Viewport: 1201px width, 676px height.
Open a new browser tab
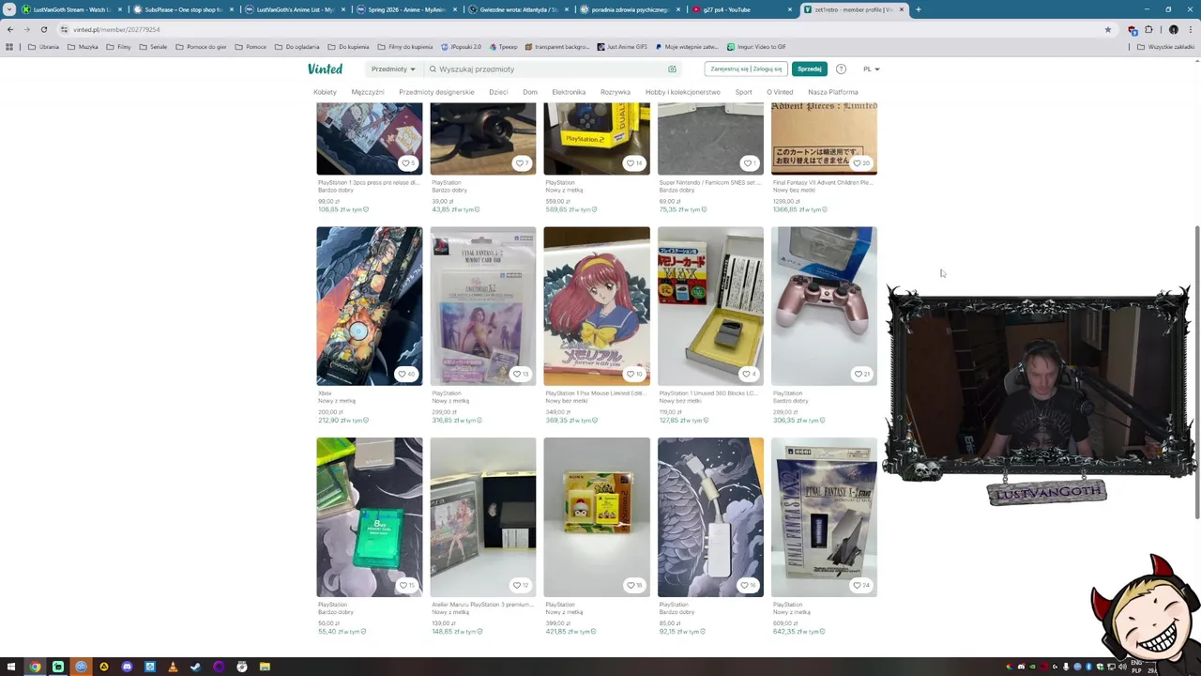pos(918,9)
